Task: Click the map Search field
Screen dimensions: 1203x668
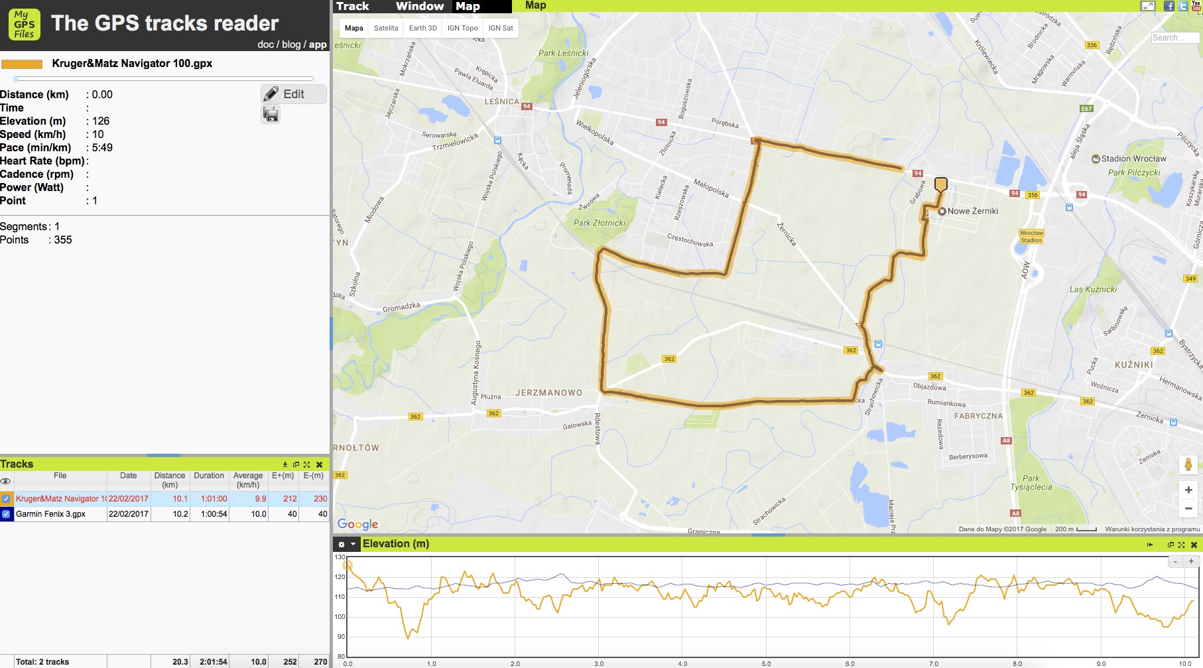Action: pyautogui.click(x=1175, y=38)
